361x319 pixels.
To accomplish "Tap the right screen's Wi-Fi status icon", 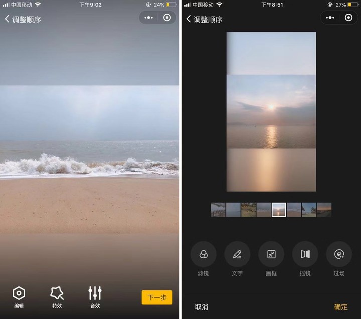I will point(220,4).
